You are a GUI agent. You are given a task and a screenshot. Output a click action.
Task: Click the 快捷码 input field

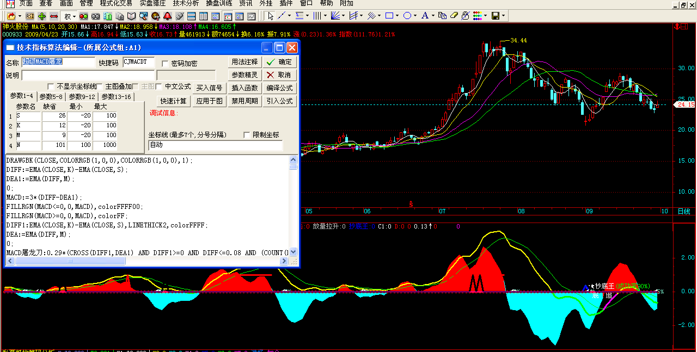pos(139,62)
